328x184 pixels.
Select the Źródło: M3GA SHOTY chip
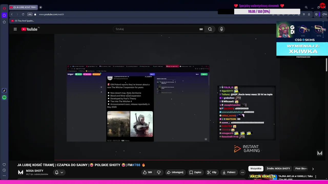278,168
